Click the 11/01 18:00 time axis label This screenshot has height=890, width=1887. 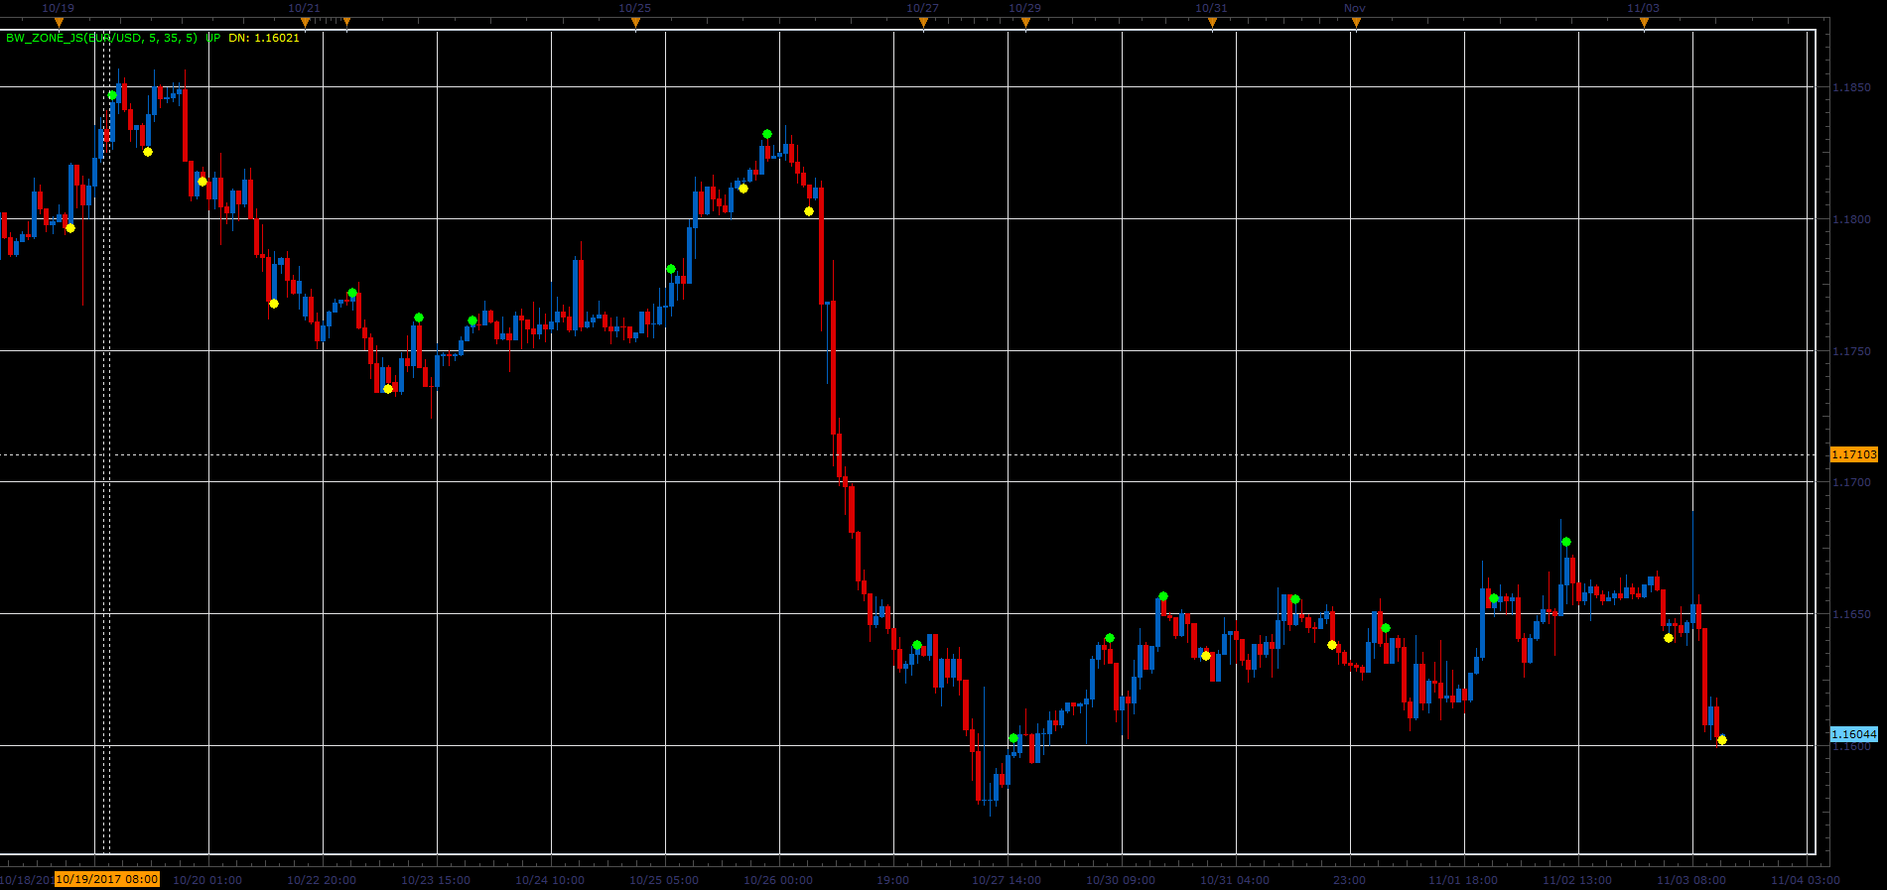coord(1463,880)
